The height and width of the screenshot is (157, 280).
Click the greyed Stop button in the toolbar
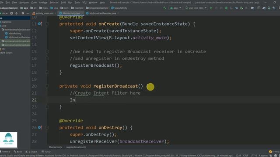[x=246, y=8]
